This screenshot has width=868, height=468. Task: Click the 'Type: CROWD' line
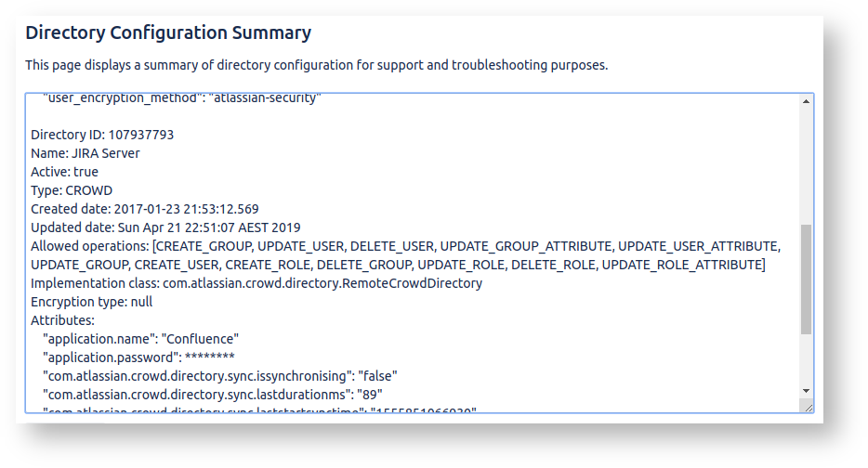pos(72,190)
